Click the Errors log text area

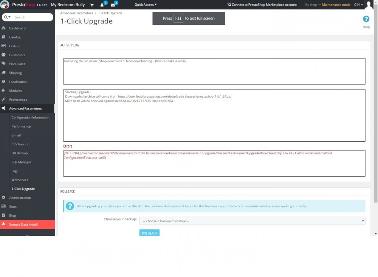coord(214,163)
